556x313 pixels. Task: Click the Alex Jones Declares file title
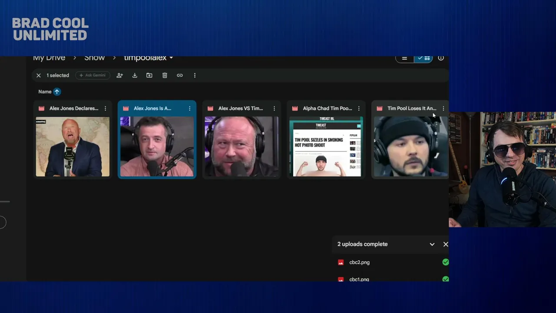[x=74, y=109]
